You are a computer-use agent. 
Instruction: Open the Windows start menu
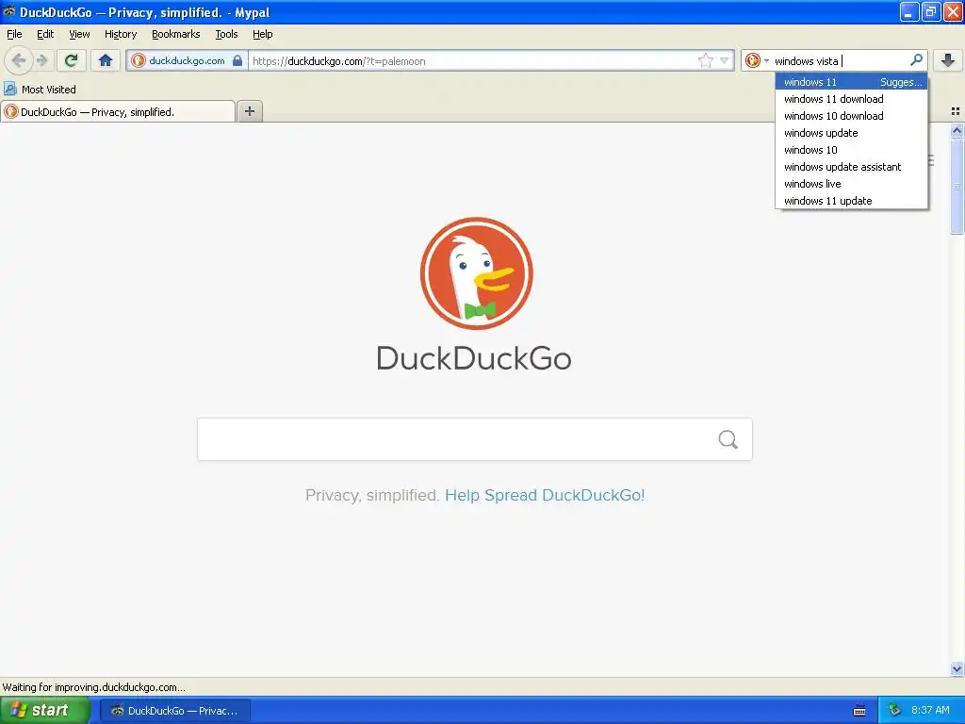point(44,710)
